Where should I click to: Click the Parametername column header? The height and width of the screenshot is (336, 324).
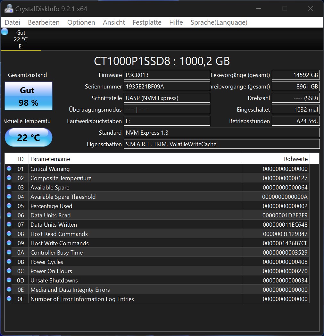(135, 159)
